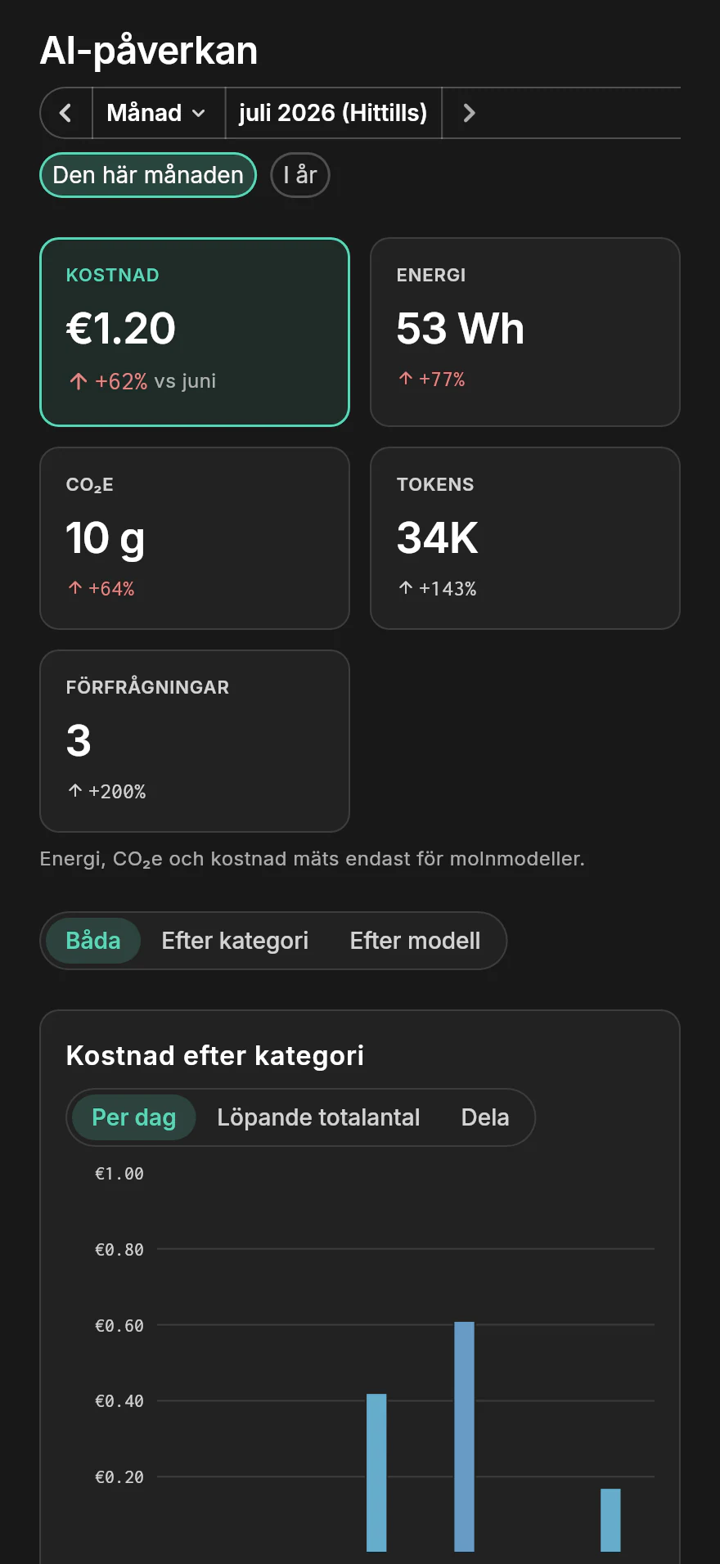
Task: Click the juli 2026 (Hittills) date label
Action: tap(333, 113)
